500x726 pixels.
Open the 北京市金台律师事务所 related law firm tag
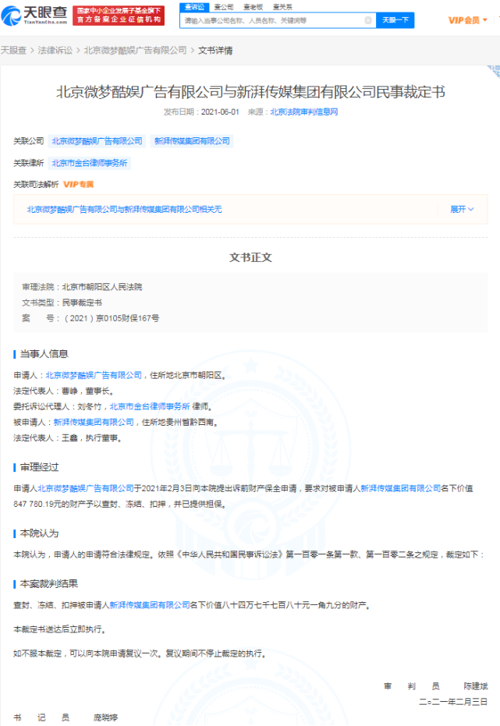point(90,164)
